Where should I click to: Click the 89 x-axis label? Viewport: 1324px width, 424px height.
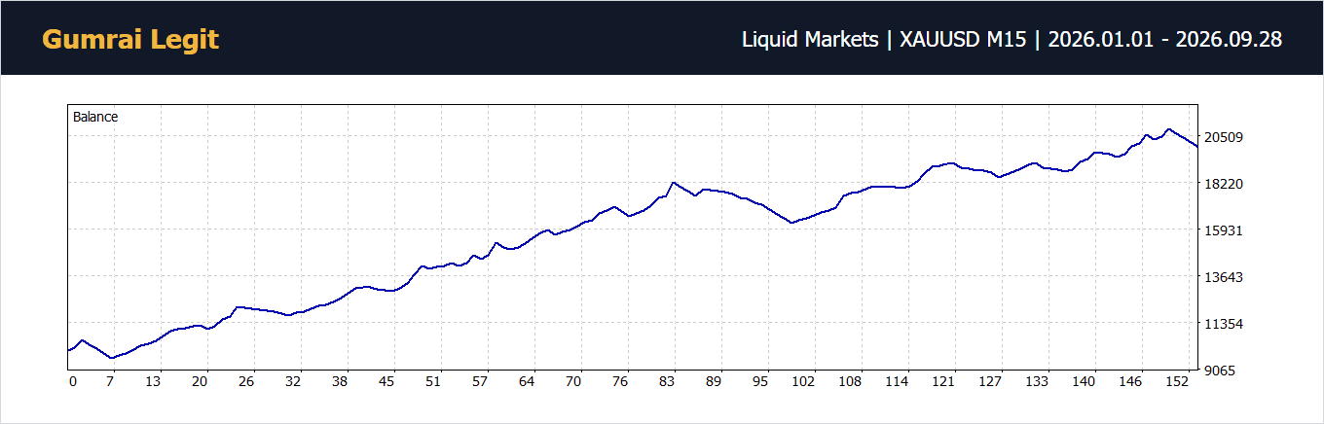(714, 382)
